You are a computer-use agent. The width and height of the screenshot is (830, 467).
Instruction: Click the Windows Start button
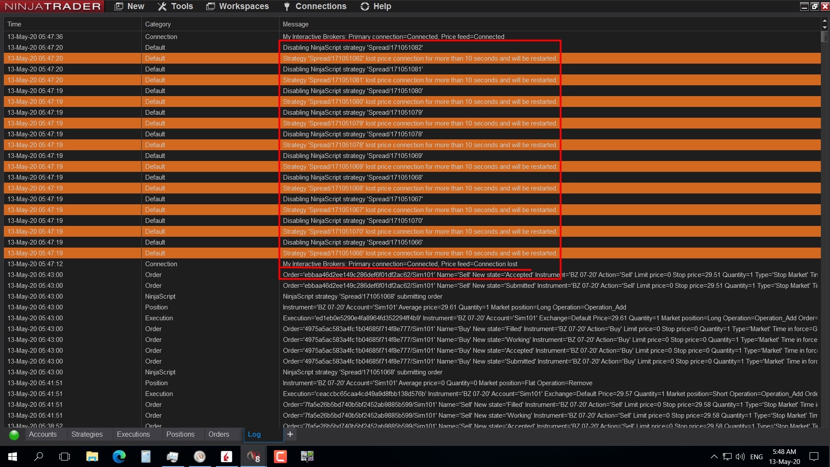(12, 457)
